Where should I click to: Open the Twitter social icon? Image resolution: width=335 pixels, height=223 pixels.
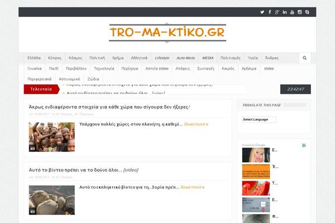[262, 12]
